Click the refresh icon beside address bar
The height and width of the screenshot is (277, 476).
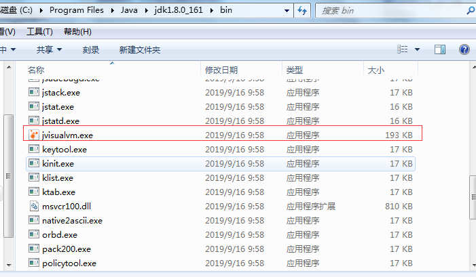pyautogui.click(x=302, y=11)
